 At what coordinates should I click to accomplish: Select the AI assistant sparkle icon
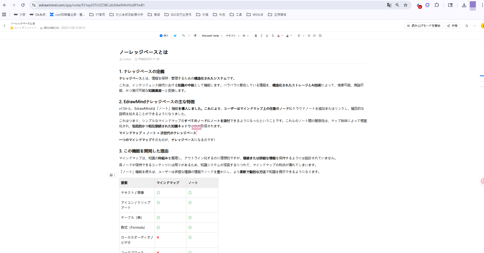pos(175,36)
